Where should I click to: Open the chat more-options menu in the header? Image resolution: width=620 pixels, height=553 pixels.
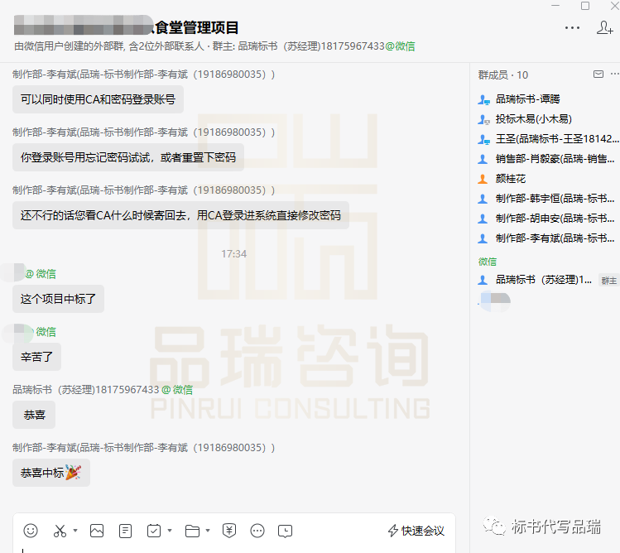[x=572, y=28]
